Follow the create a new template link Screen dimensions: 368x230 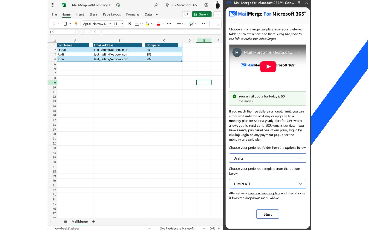[x=264, y=193]
